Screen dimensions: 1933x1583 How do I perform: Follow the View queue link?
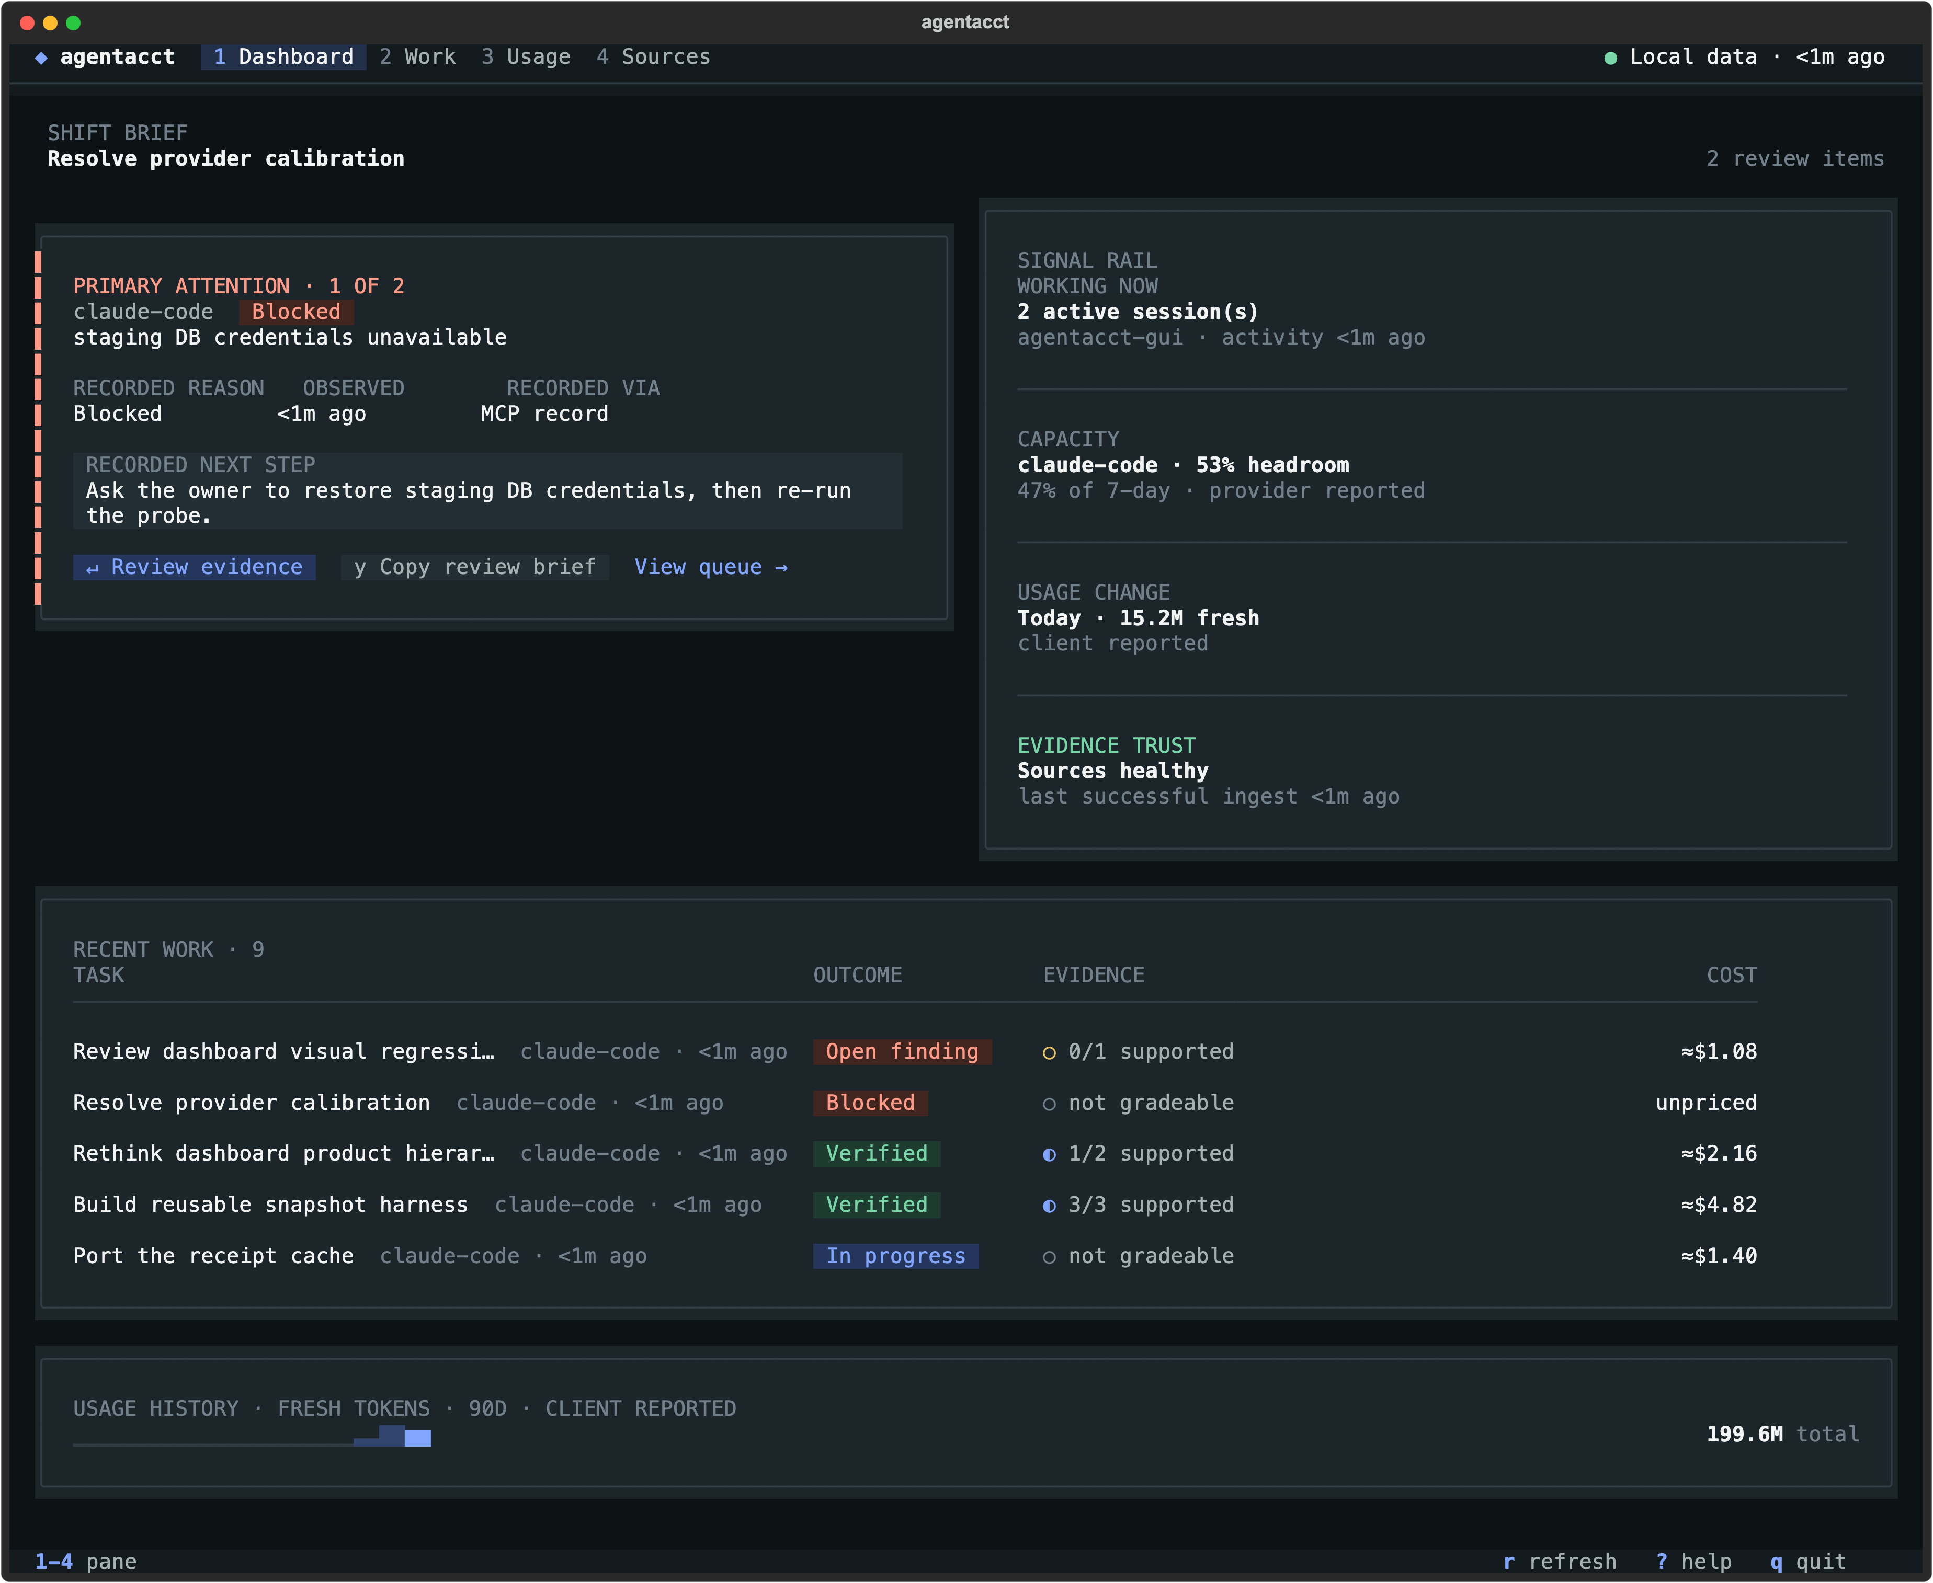711,567
